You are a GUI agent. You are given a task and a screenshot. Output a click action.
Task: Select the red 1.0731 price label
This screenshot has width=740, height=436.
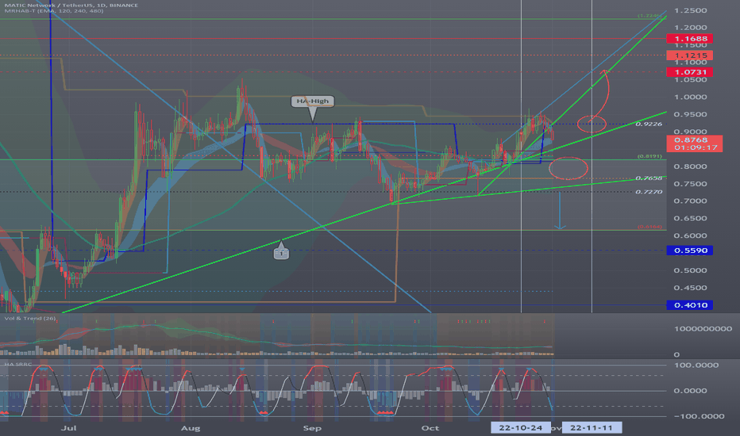tap(689, 72)
